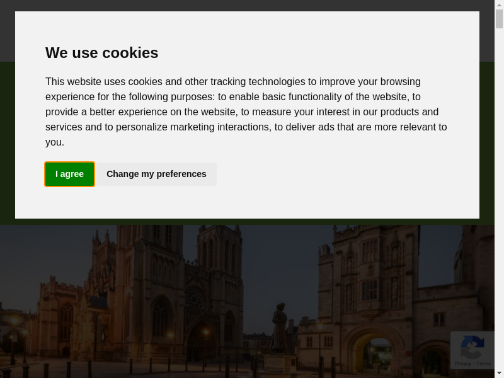This screenshot has height=378, width=504.
Task: Click the vertical scrollbar thumb
Action: (x=499, y=19)
